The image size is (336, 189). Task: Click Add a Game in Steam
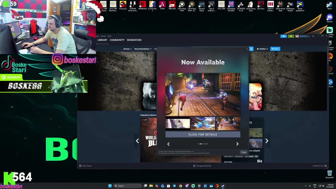(85, 166)
